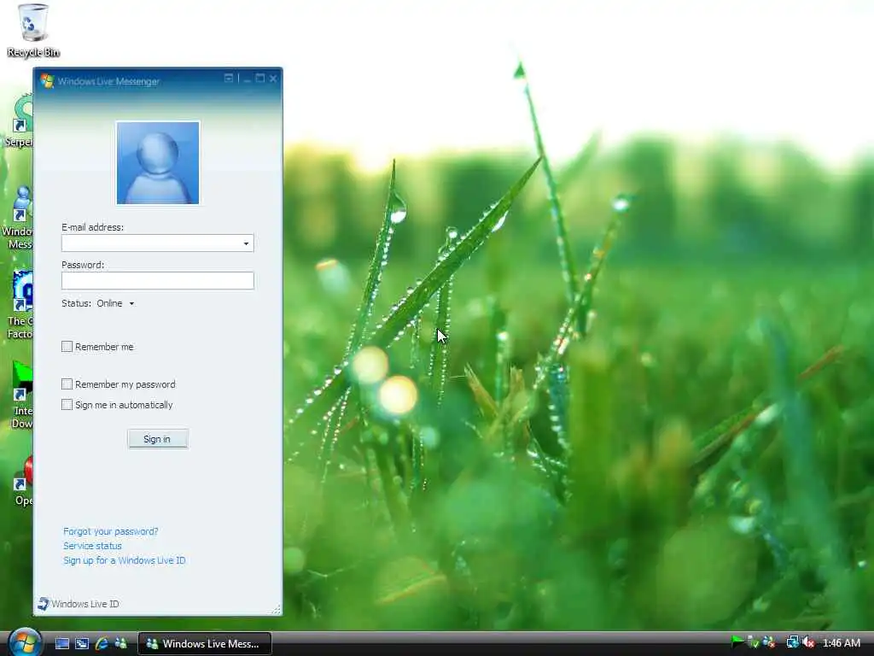The height and width of the screenshot is (656, 874).
Task: Click the Windows Live Messenger title bar logo
Action: [x=47, y=81]
